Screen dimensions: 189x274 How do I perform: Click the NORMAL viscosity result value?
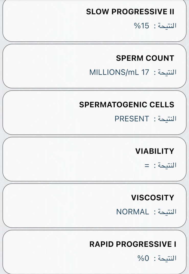tap(132, 212)
